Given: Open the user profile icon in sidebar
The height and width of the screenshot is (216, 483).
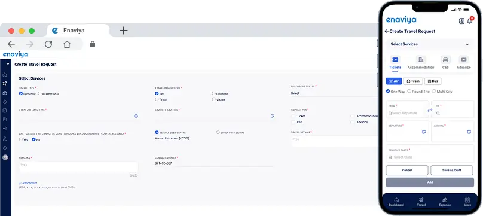Looking at the screenshot, I should pyautogui.click(x=5, y=139).
